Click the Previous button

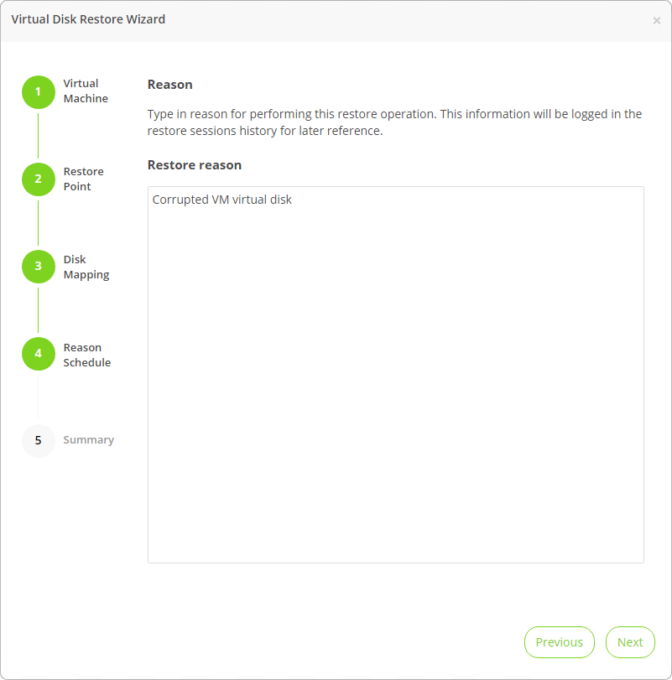tap(560, 641)
